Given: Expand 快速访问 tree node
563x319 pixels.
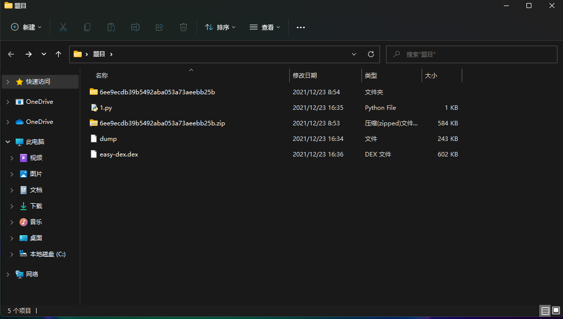Looking at the screenshot, I should tap(8, 82).
